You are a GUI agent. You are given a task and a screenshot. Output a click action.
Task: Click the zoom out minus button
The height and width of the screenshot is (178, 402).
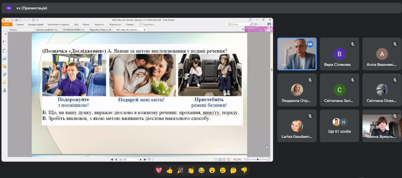click(x=247, y=160)
